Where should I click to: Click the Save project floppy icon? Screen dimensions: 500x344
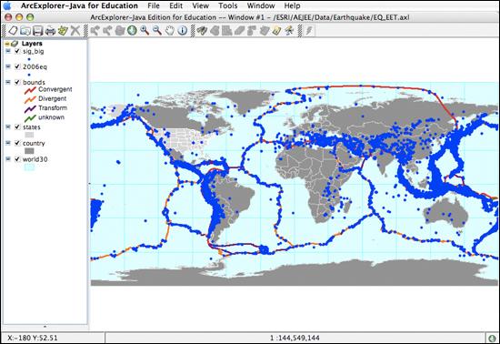pos(37,31)
